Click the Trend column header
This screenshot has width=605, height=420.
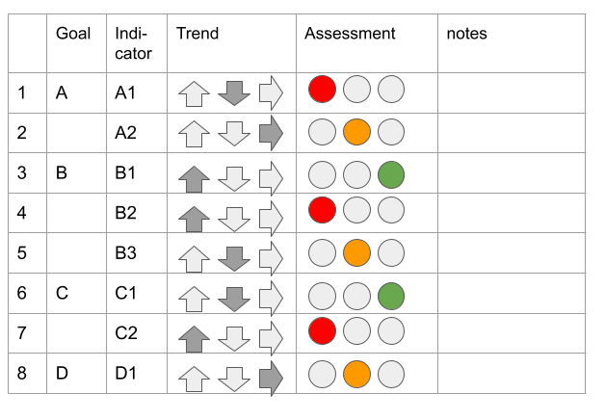197,34
